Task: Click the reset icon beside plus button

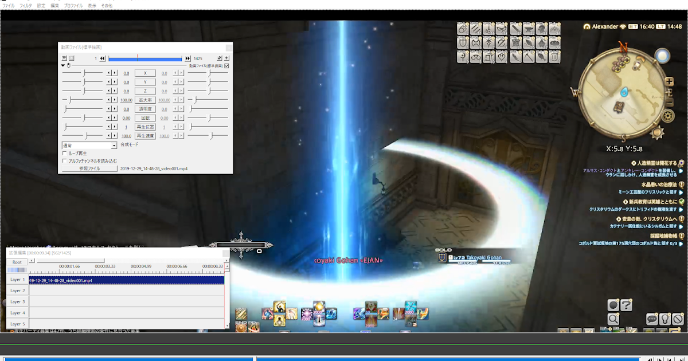Action: (x=220, y=58)
